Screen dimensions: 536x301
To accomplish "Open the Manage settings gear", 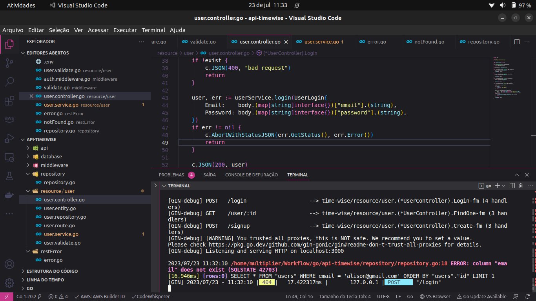I will [x=9, y=283].
